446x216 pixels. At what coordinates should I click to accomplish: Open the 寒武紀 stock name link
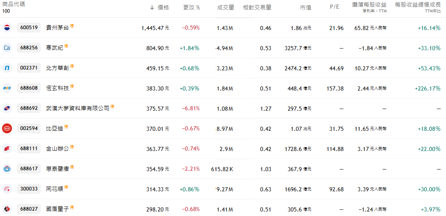coord(54,48)
